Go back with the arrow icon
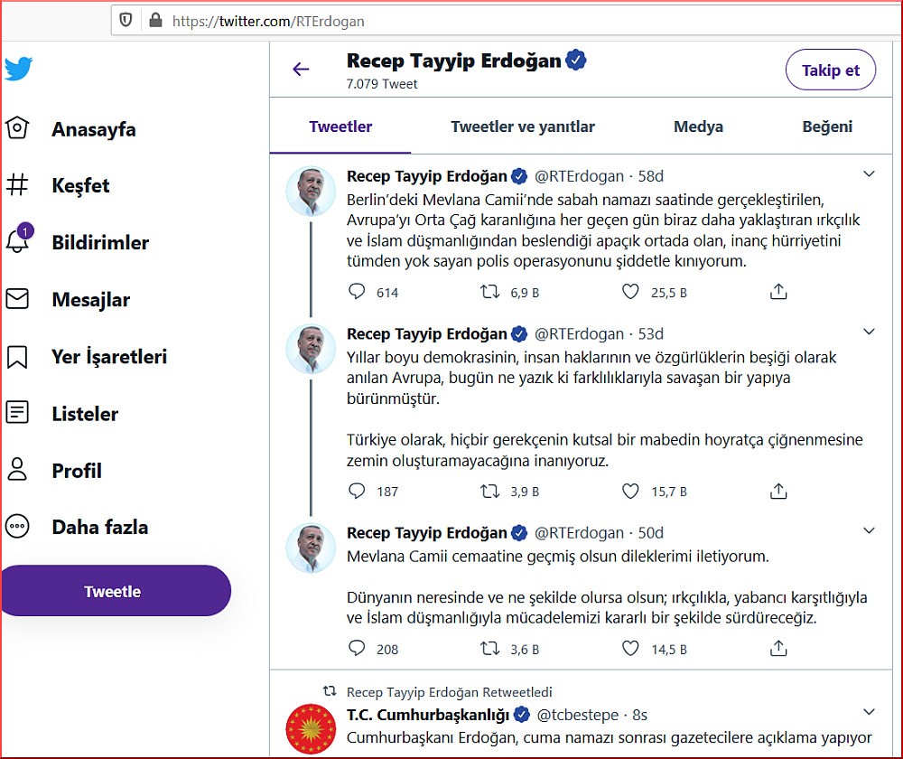This screenshot has width=903, height=759. [301, 70]
